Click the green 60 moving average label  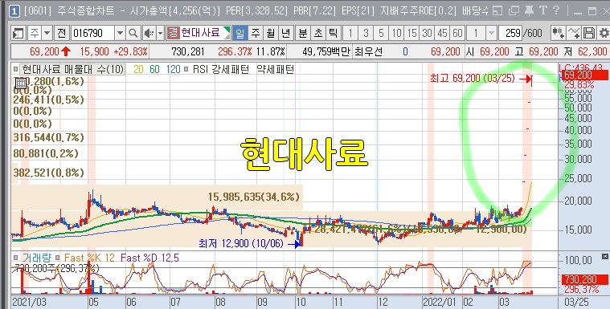coord(154,70)
